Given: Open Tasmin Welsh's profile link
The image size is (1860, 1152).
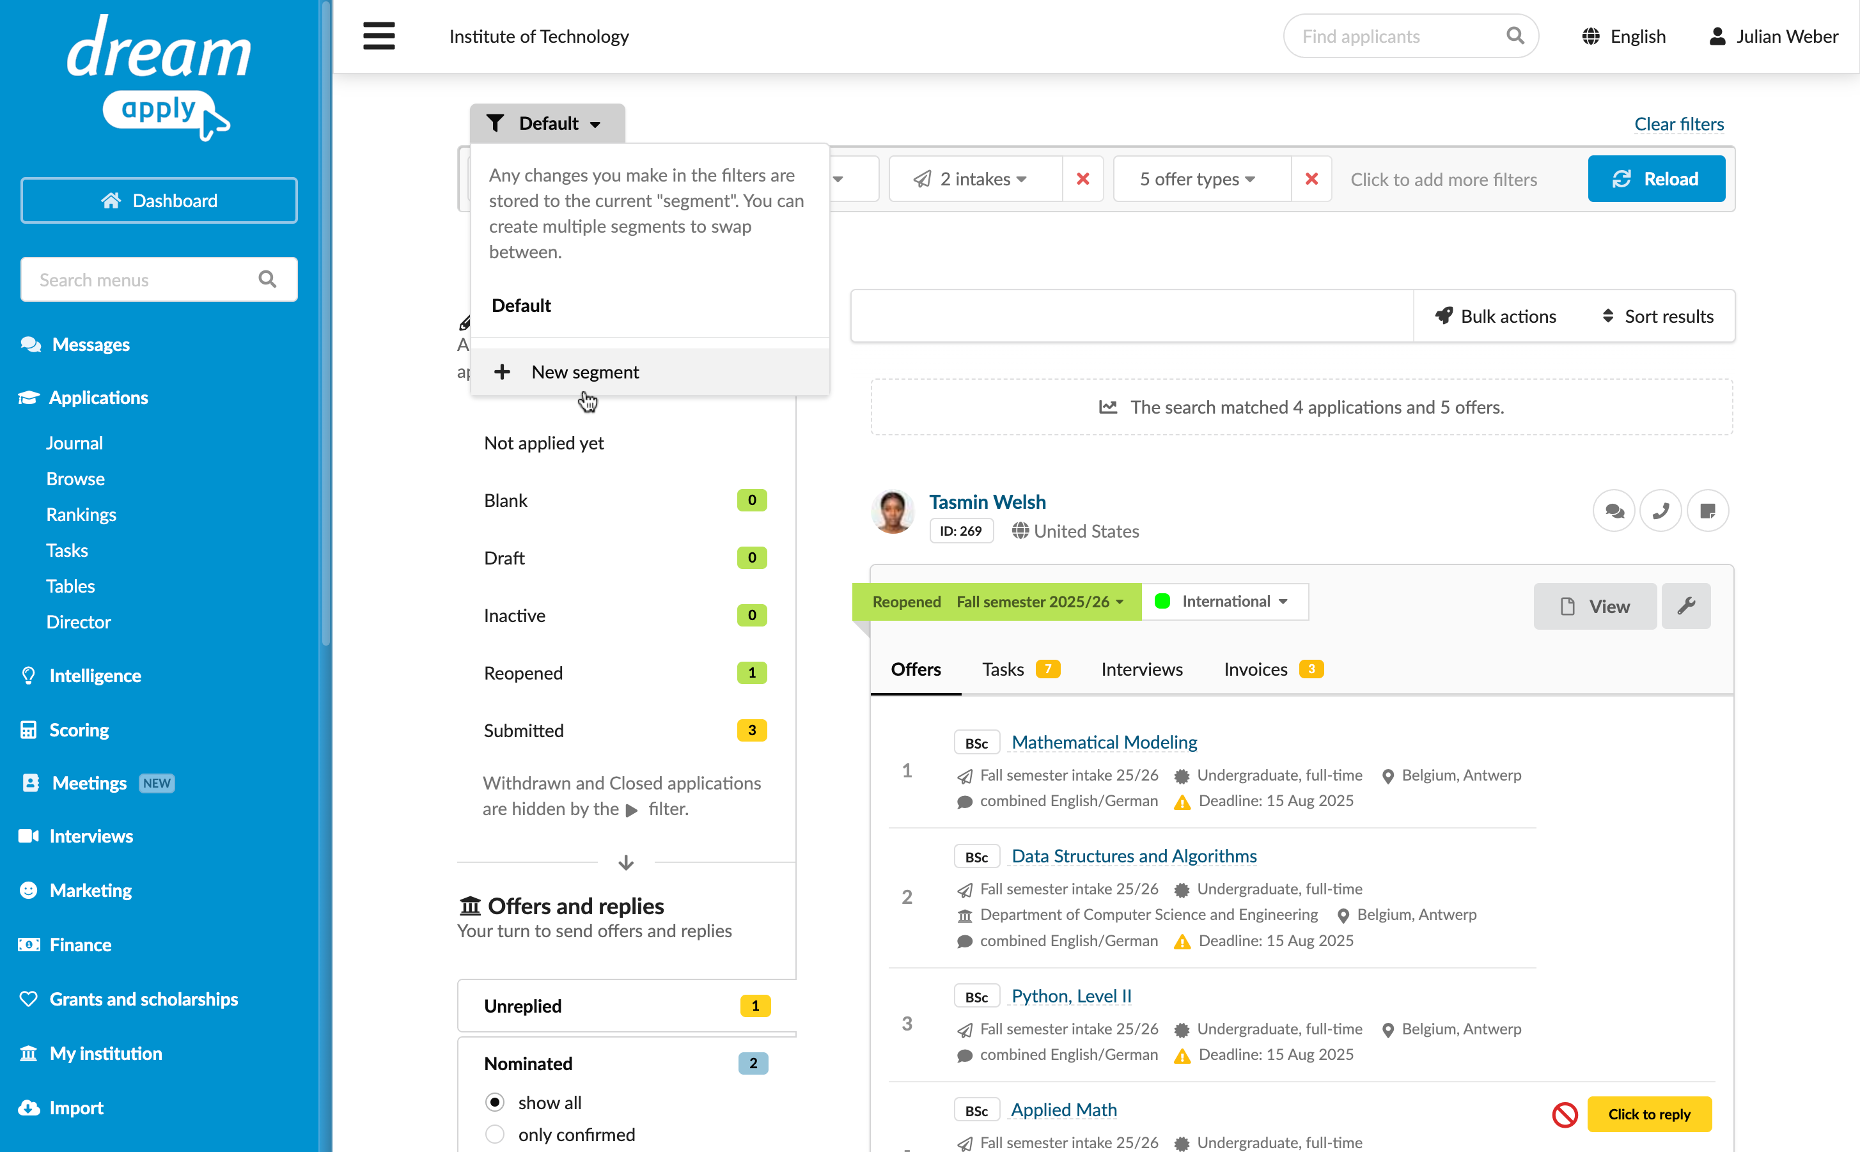Looking at the screenshot, I should 987,502.
